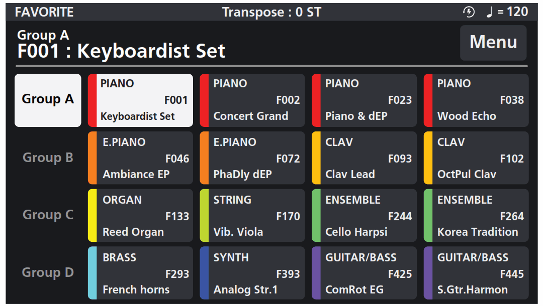This screenshot has width=543, height=306.
Task: Select F102 OctPul Clav
Action: tap(475, 158)
